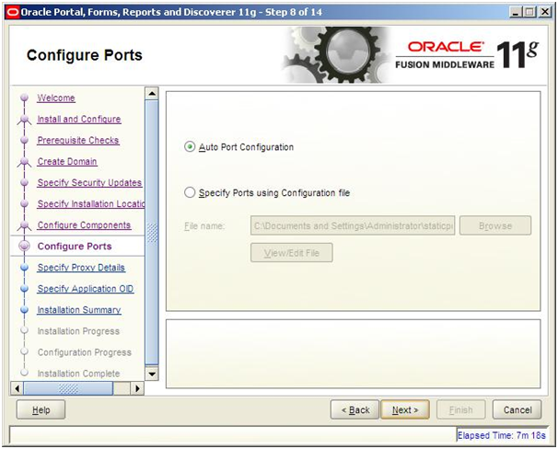
Task: Open the Installation Summary step
Action: 78,310
